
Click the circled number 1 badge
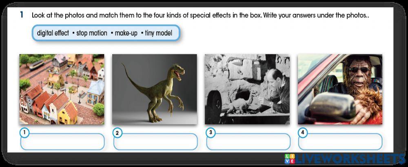[24, 132]
